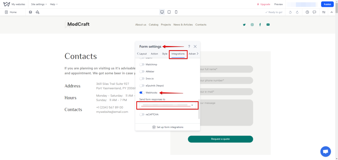Open the layers panel icon
This screenshot has width=338, height=160.
click(x=30, y=12)
